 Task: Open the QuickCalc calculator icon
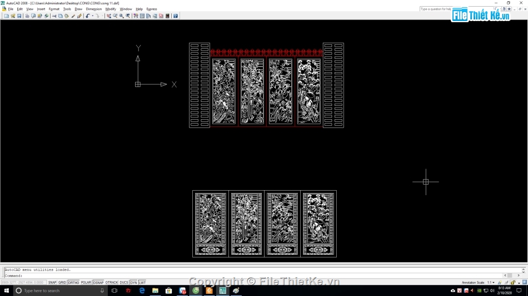click(167, 16)
